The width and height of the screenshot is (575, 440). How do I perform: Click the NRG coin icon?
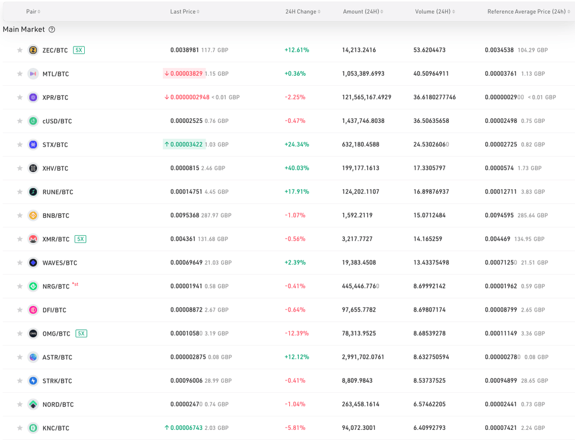pos(33,286)
